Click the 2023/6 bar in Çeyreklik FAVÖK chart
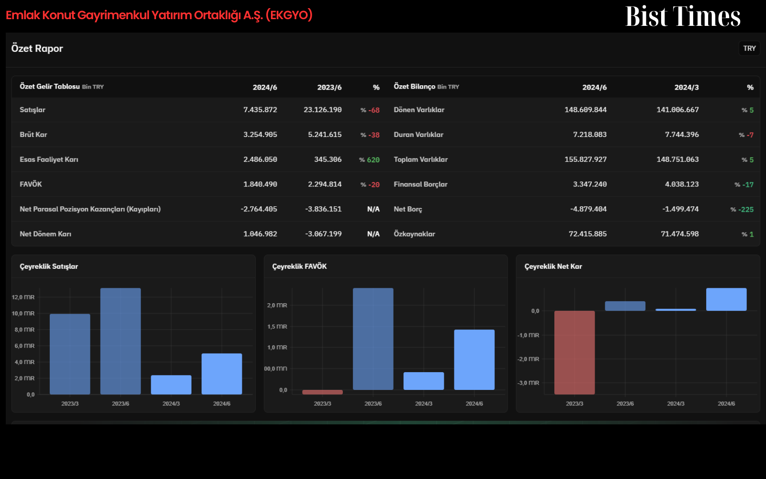766x479 pixels. (x=373, y=339)
